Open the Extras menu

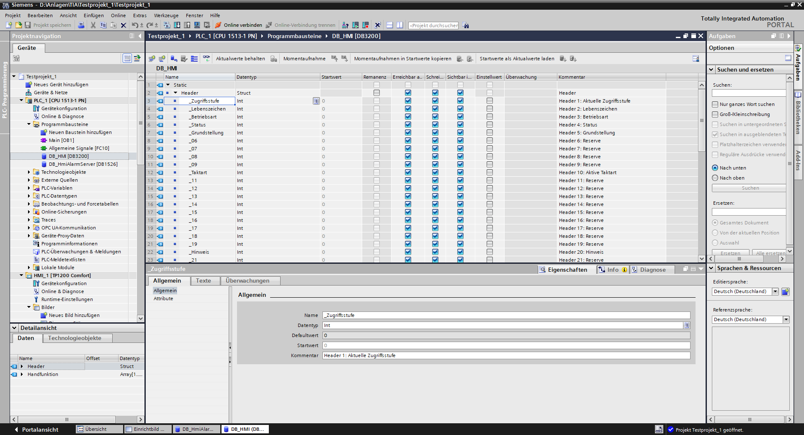pos(140,15)
